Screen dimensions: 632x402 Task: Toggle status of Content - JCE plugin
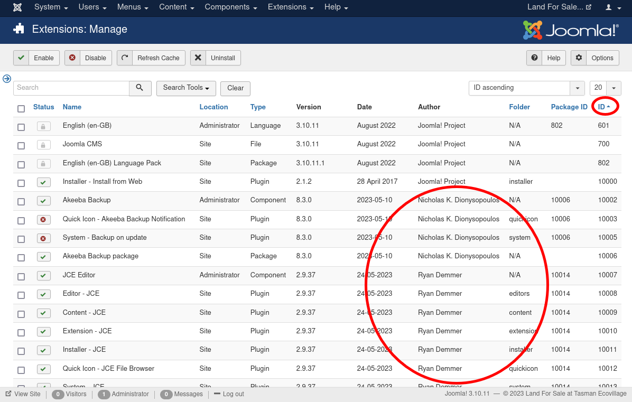coord(43,313)
